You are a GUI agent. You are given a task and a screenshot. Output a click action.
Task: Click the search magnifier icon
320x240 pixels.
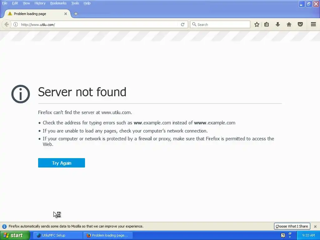tap(194, 24)
